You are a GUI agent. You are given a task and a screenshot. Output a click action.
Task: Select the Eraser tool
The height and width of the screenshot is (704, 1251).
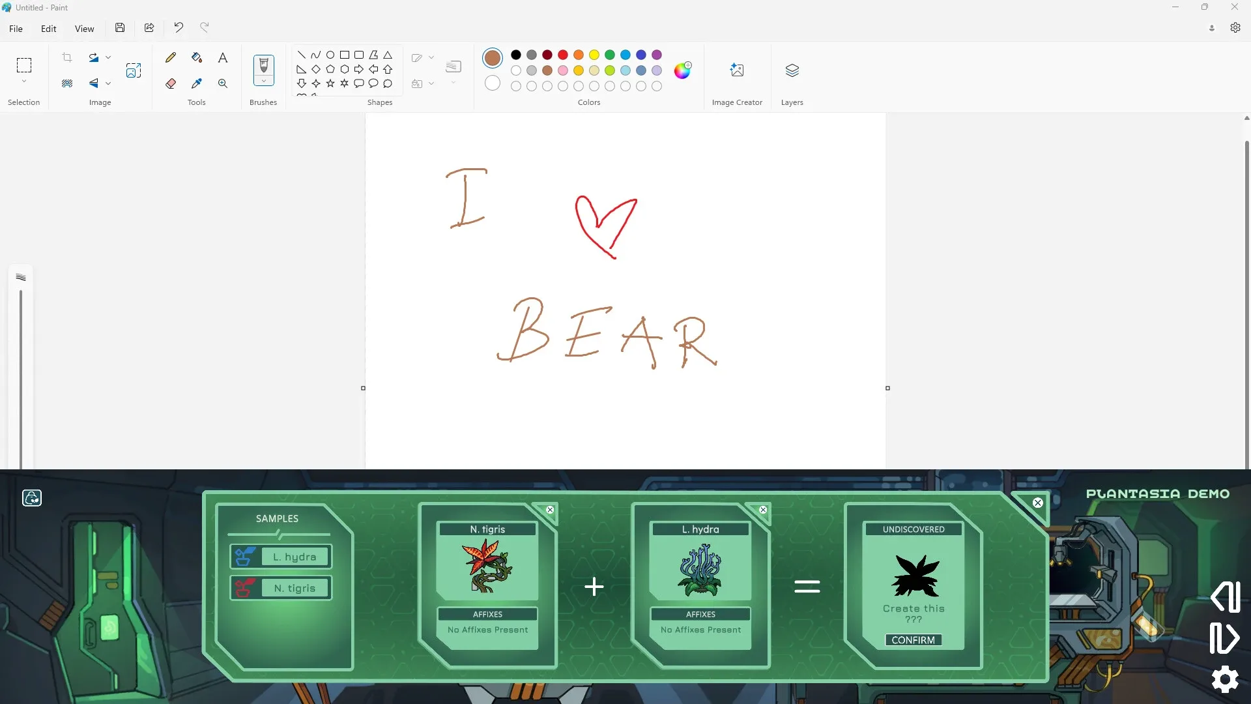tap(170, 83)
